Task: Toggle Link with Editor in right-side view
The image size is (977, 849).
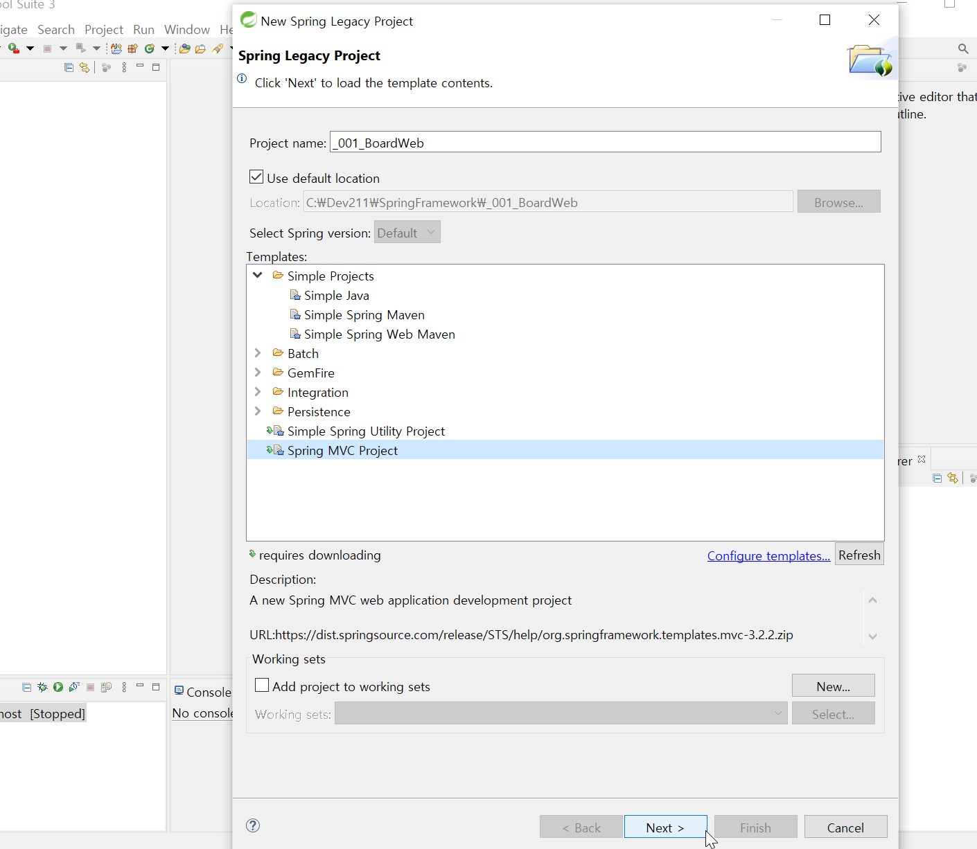Action: coord(953,478)
